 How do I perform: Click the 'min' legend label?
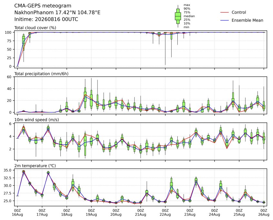tap(186, 27)
